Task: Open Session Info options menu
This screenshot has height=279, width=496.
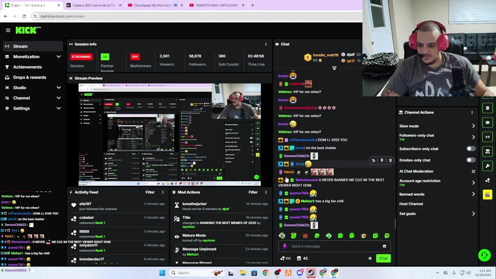Action: (x=266, y=44)
